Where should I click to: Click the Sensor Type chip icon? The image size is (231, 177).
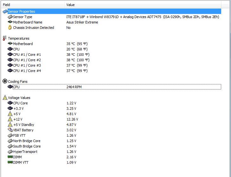click(10, 17)
